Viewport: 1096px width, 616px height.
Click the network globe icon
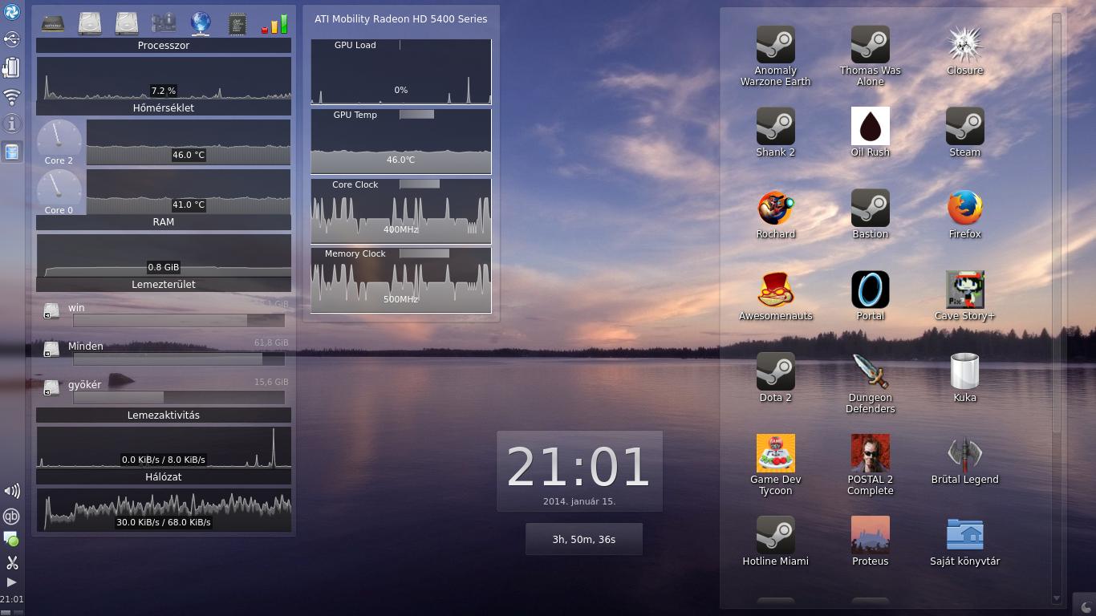pyautogui.click(x=201, y=23)
